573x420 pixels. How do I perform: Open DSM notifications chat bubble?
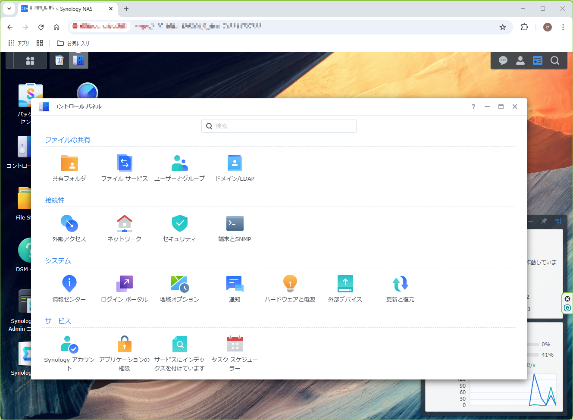pos(503,60)
